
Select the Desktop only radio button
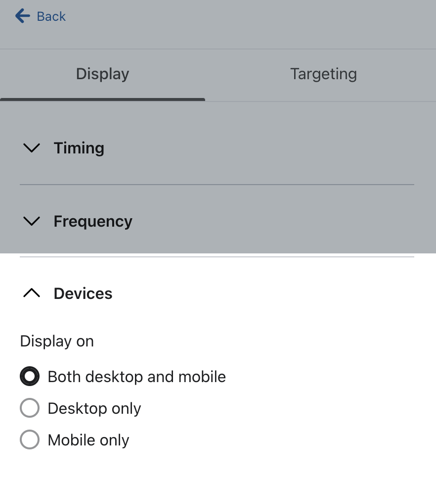[x=30, y=408]
